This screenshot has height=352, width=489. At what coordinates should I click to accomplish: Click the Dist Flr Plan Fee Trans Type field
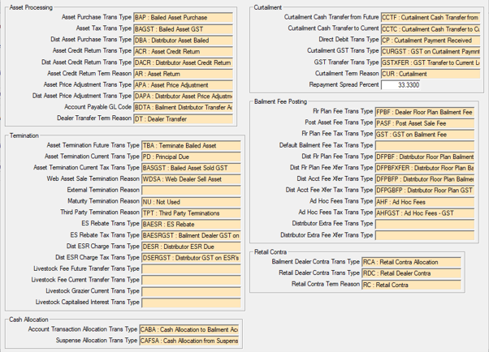point(425,157)
